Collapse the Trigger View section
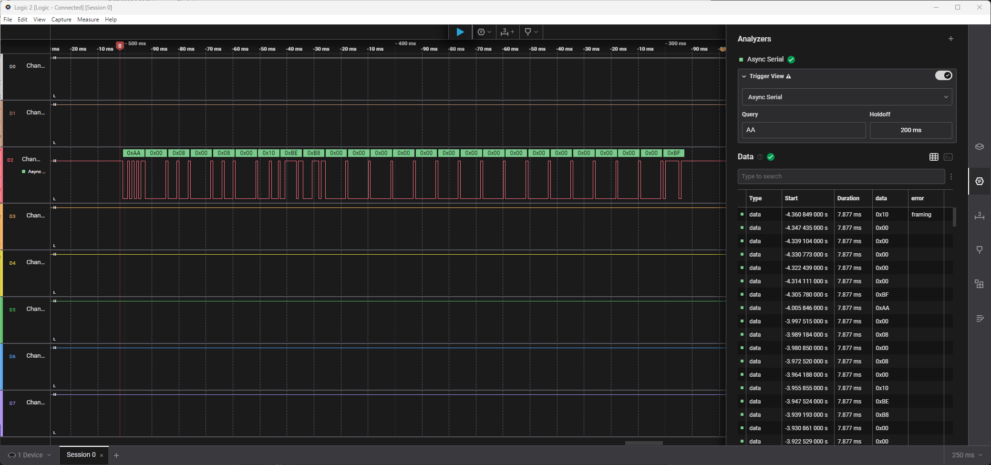Screen dimensions: 991x465 point(744,76)
